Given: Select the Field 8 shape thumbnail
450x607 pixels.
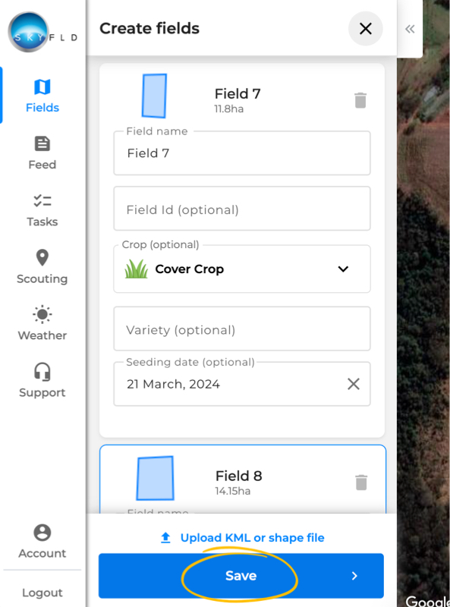Looking at the screenshot, I should tap(155, 479).
